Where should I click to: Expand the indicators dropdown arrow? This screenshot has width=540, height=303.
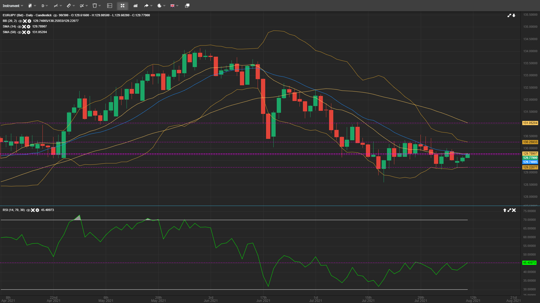point(87,6)
